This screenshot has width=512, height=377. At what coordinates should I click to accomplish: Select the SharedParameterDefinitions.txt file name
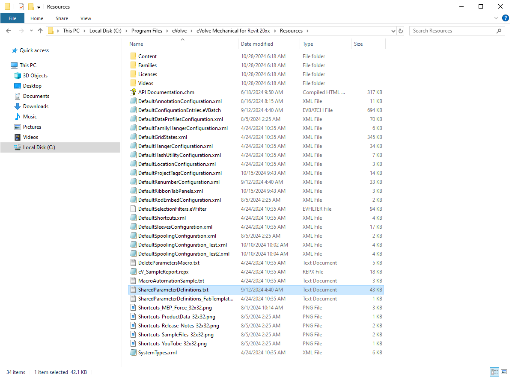[173, 290]
